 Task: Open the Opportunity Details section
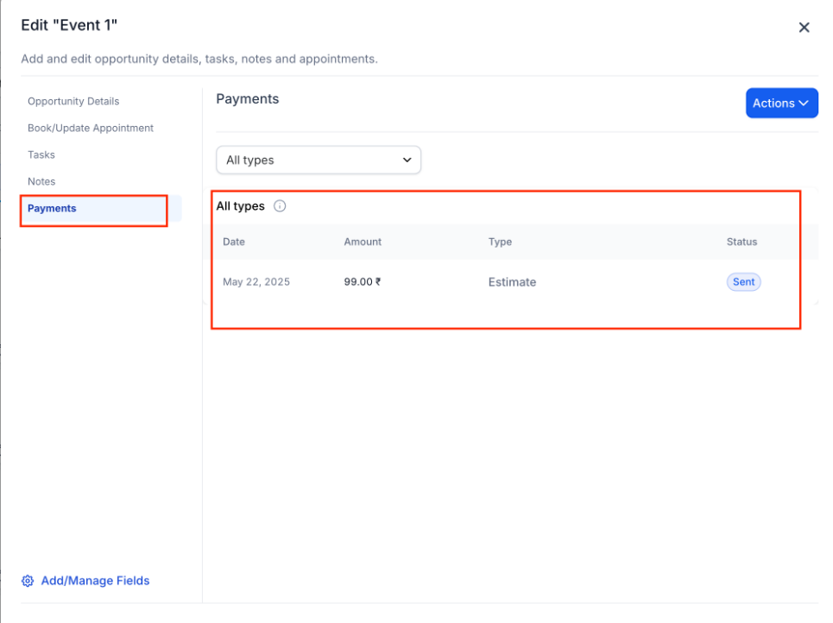(73, 101)
